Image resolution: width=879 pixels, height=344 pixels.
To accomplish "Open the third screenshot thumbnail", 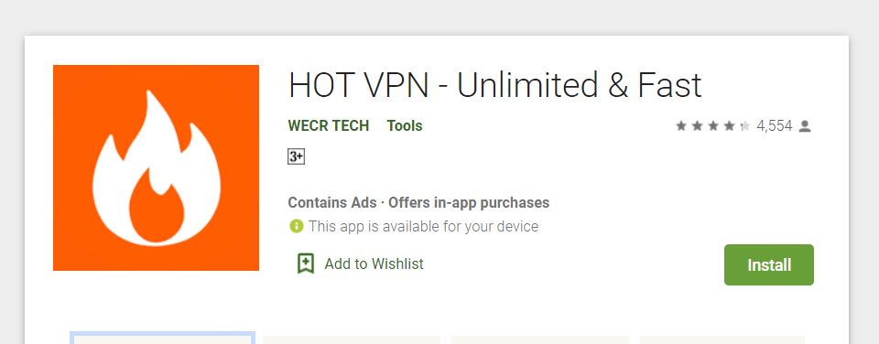I will 540,340.
